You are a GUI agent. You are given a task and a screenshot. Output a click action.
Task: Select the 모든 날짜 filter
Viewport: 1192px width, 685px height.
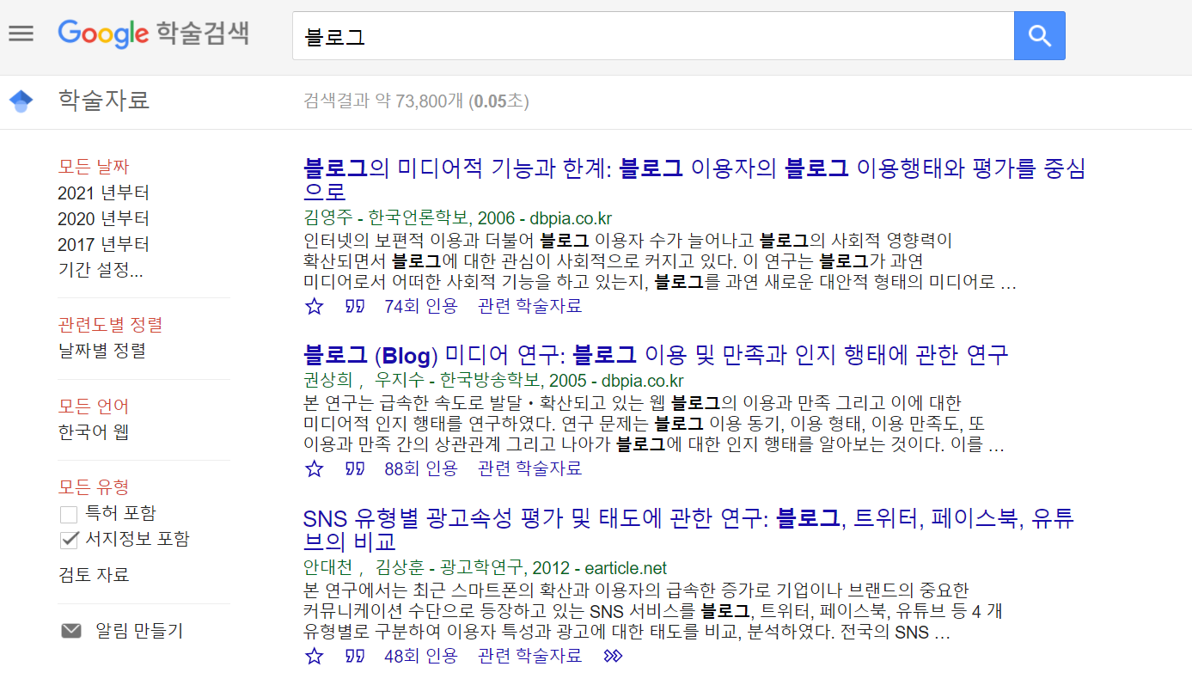[x=94, y=167]
